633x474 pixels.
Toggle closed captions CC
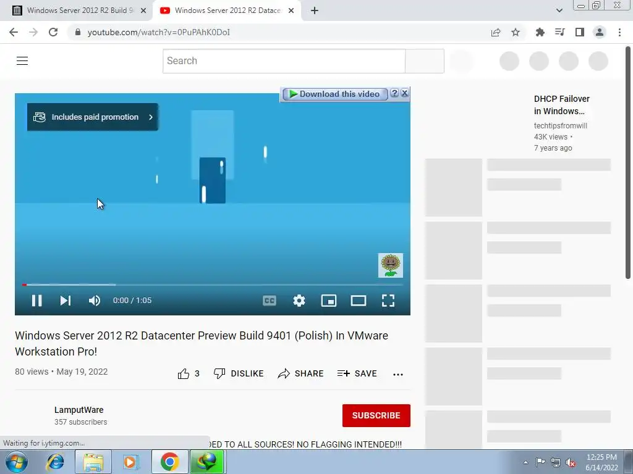[270, 301]
